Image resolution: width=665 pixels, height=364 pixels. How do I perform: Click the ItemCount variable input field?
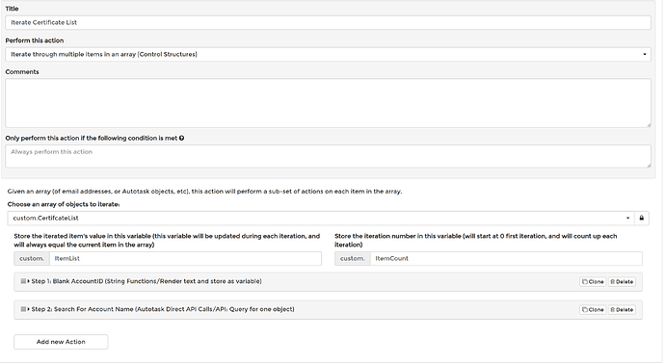(506, 258)
